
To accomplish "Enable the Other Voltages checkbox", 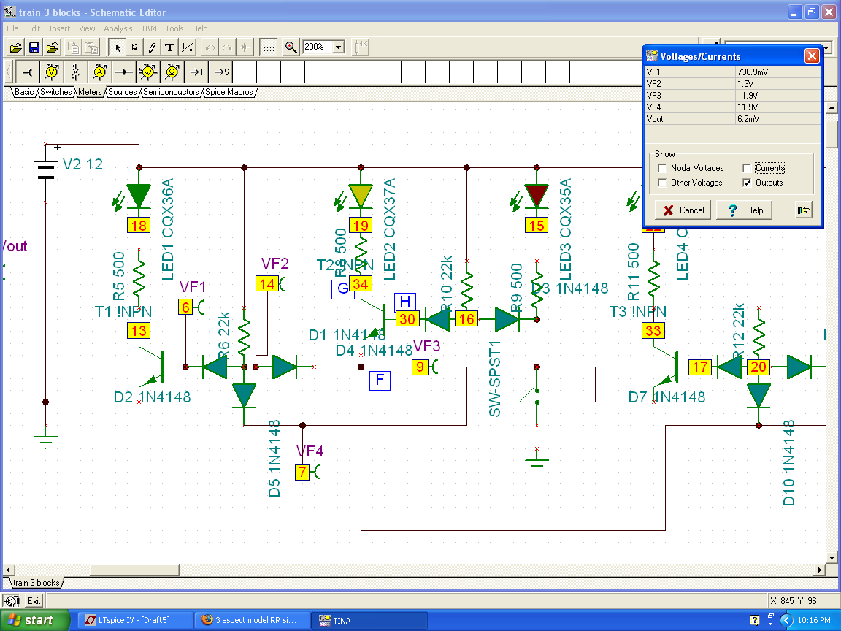I will [662, 183].
